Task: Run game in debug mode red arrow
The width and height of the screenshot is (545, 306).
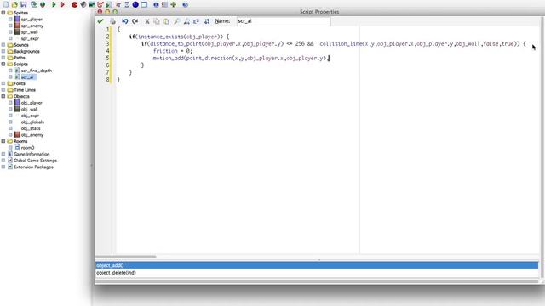Action: pyautogui.click(x=63, y=4)
